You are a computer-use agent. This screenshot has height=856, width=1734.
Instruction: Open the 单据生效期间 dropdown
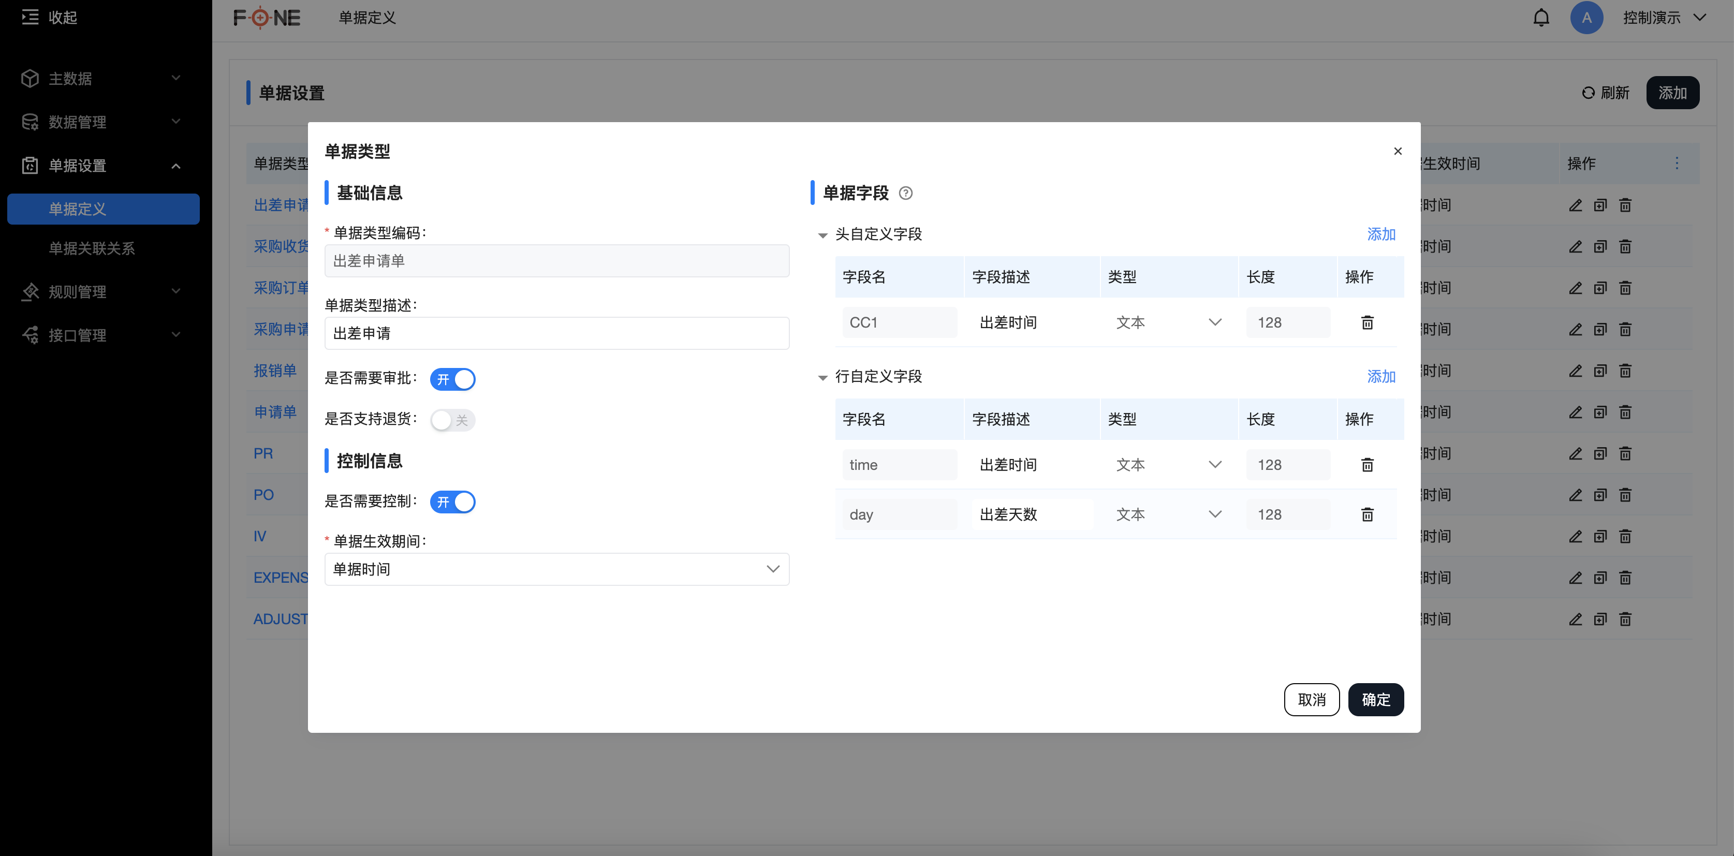(x=556, y=569)
